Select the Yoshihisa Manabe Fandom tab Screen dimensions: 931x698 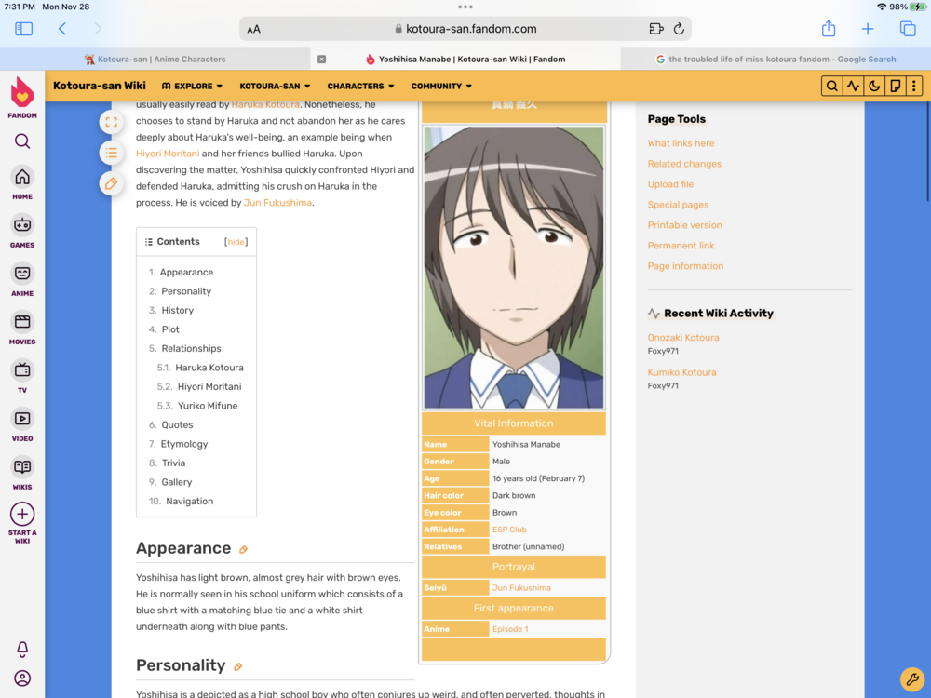[x=465, y=59]
